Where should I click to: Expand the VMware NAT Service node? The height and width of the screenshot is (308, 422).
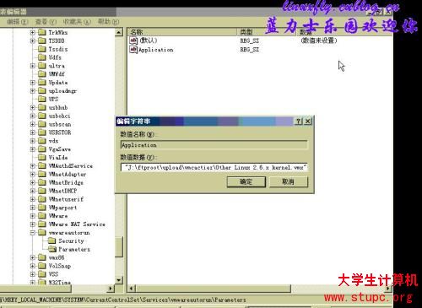(x=33, y=224)
